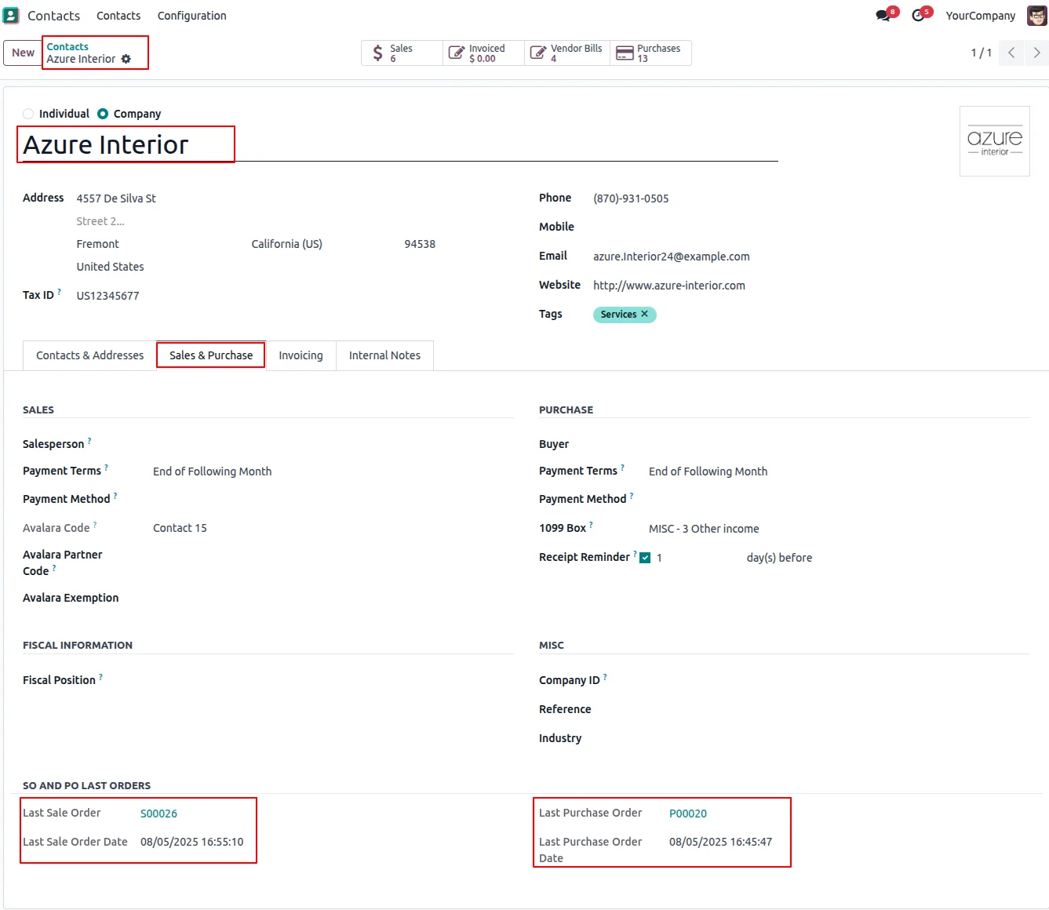
Task: Open the Salesperson field
Action: 333,444
